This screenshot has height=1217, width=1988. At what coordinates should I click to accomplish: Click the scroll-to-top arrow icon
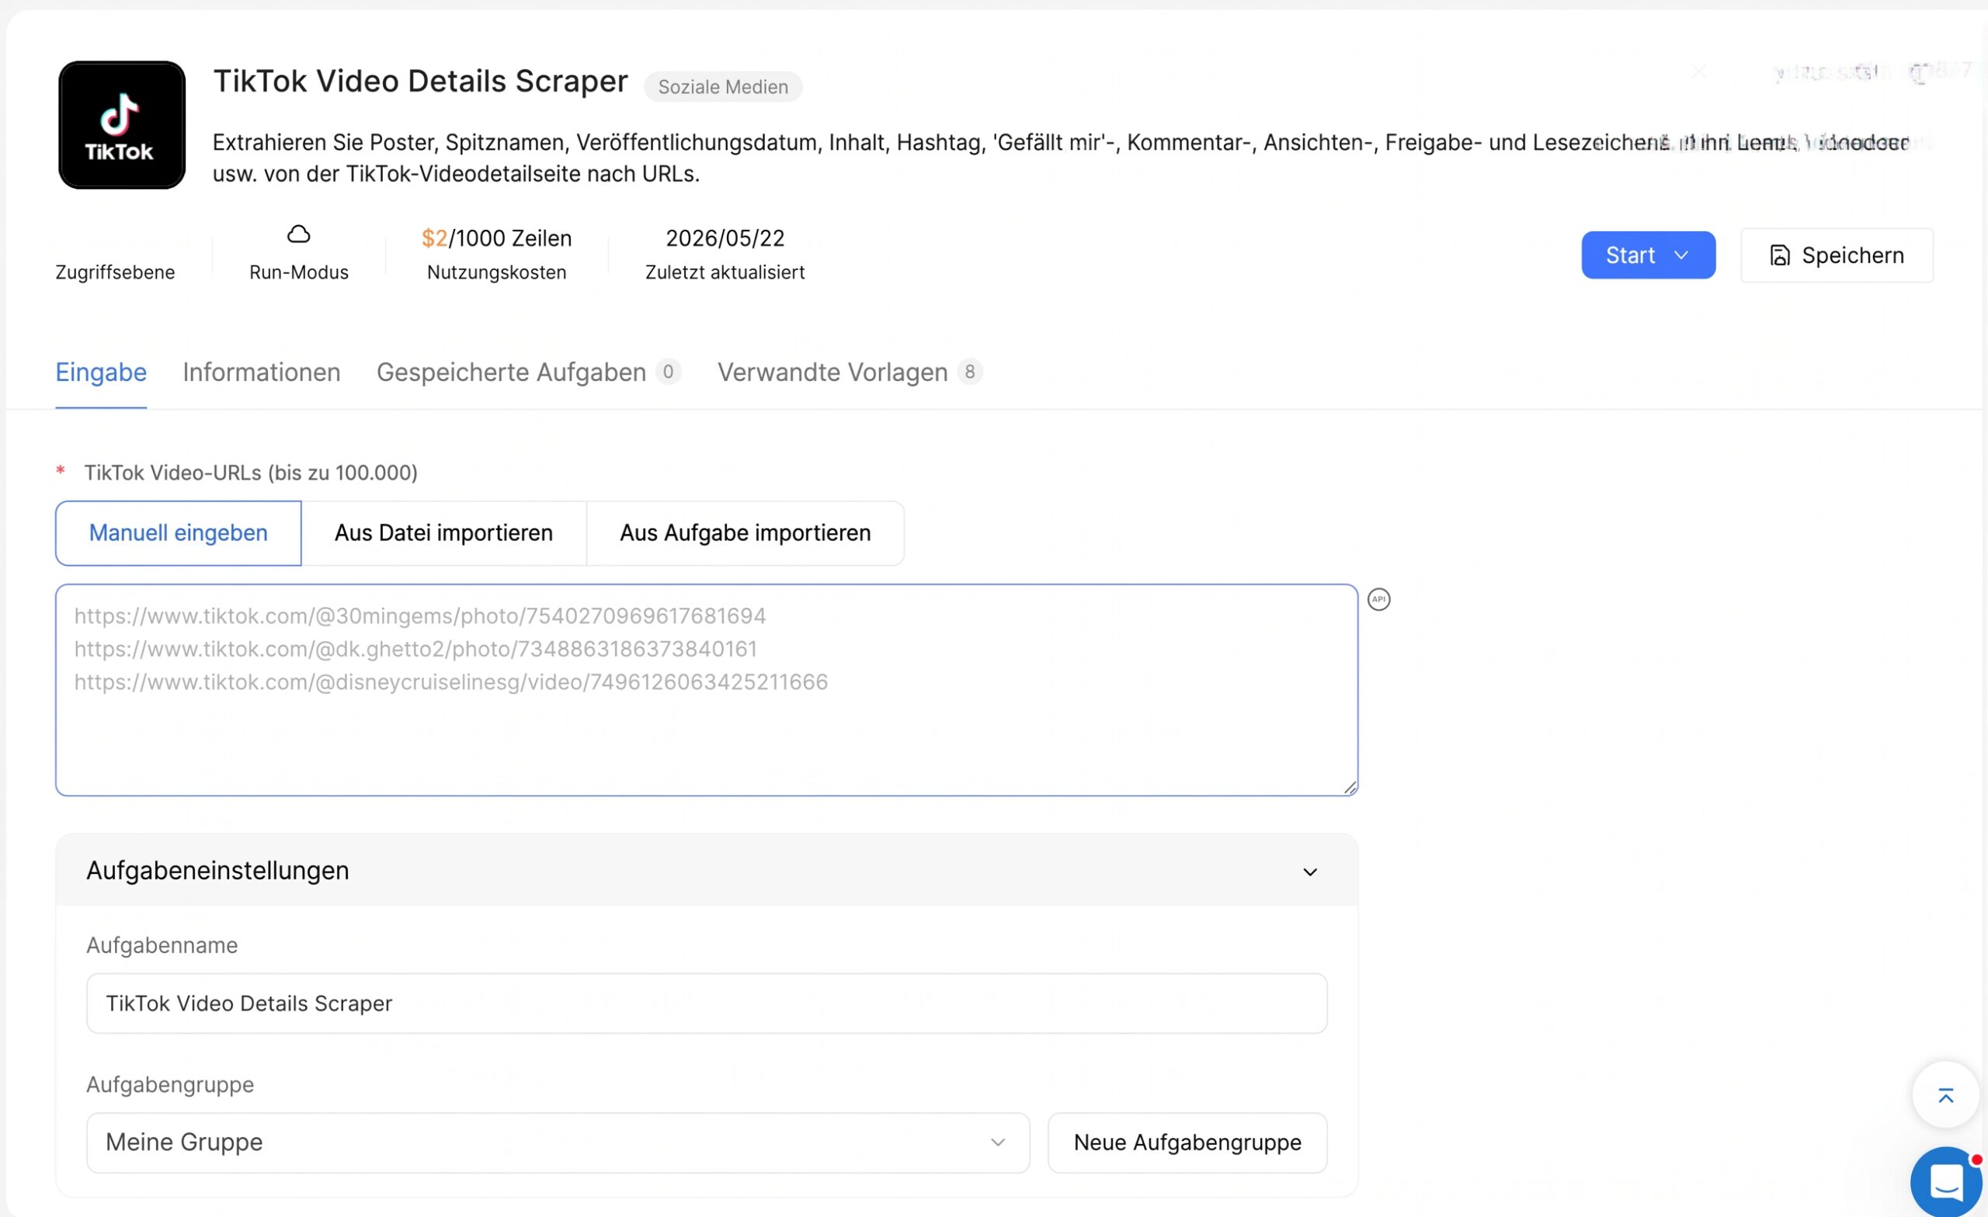1945,1095
